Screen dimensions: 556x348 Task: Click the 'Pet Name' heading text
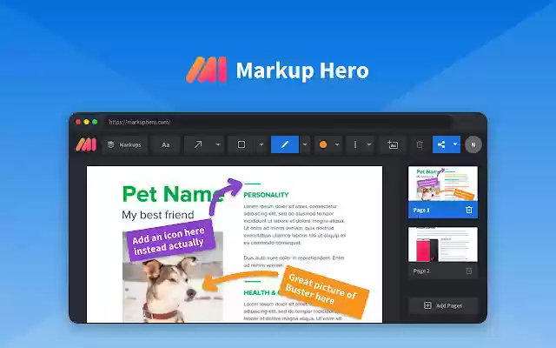point(173,194)
